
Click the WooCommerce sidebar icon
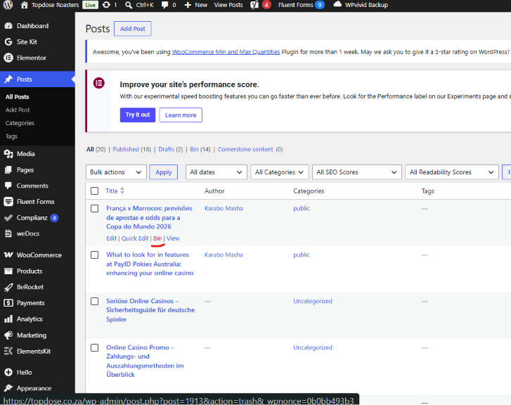click(8, 255)
